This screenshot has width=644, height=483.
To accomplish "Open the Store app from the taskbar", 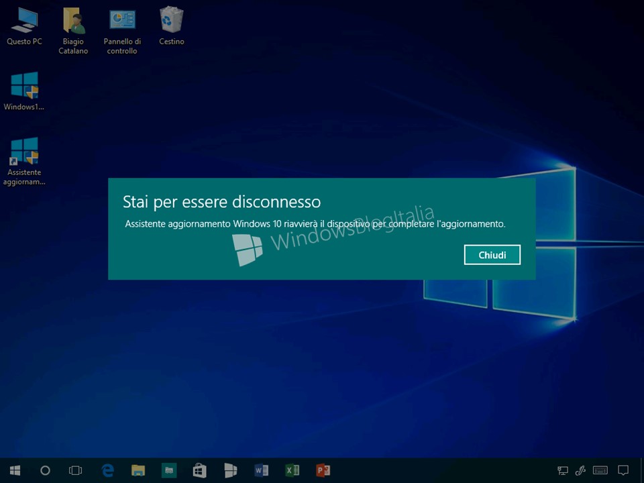I will coord(200,470).
